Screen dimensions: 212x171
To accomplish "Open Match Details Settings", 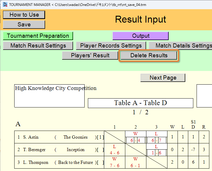I will pos(181,46).
